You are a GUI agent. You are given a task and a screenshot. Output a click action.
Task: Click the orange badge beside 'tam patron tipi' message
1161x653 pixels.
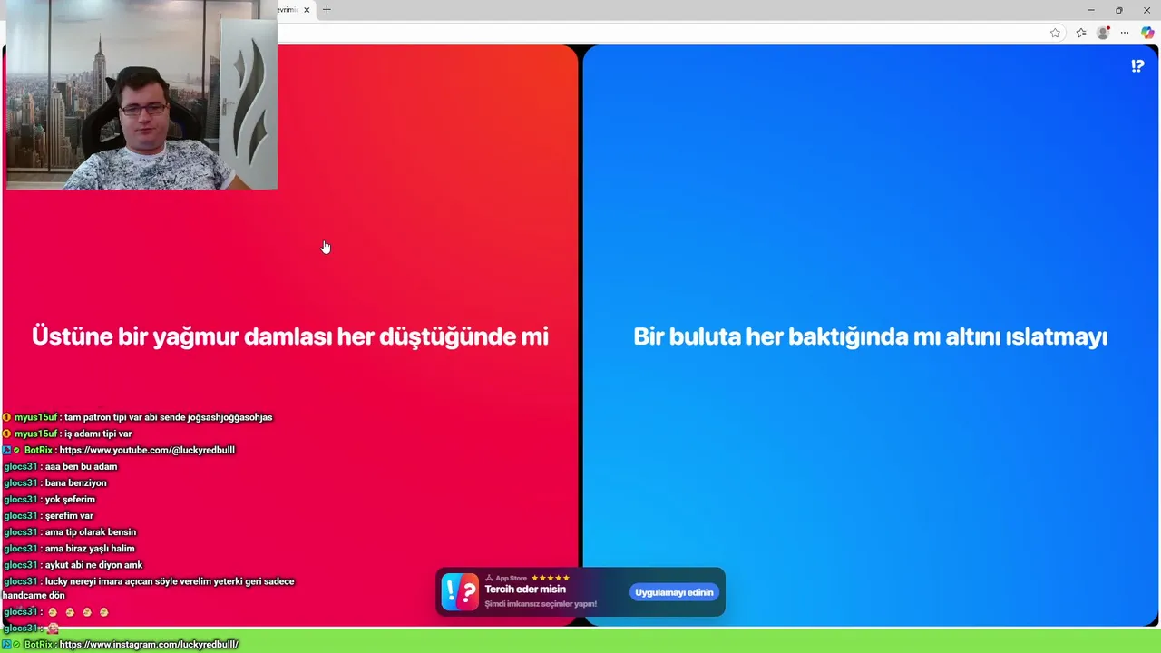(x=6, y=417)
